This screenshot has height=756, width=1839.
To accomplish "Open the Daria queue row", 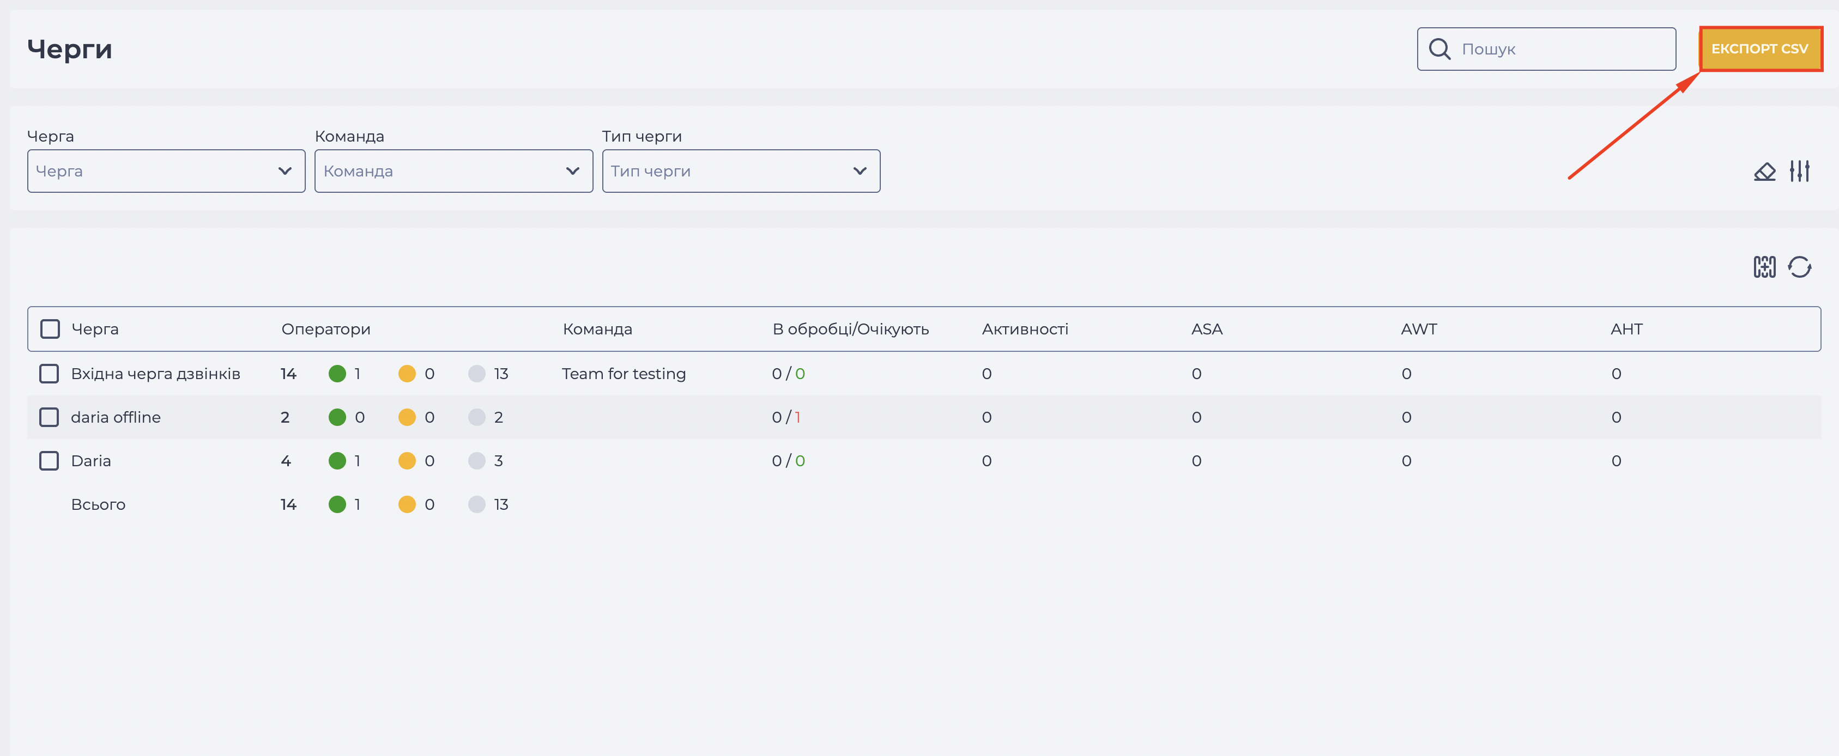I will [90, 461].
